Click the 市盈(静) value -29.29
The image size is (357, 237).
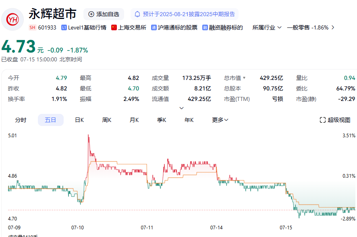click(347, 99)
